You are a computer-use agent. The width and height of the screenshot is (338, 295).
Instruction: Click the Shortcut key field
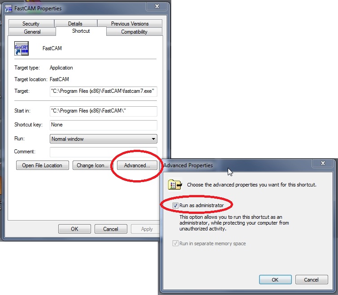104,125
